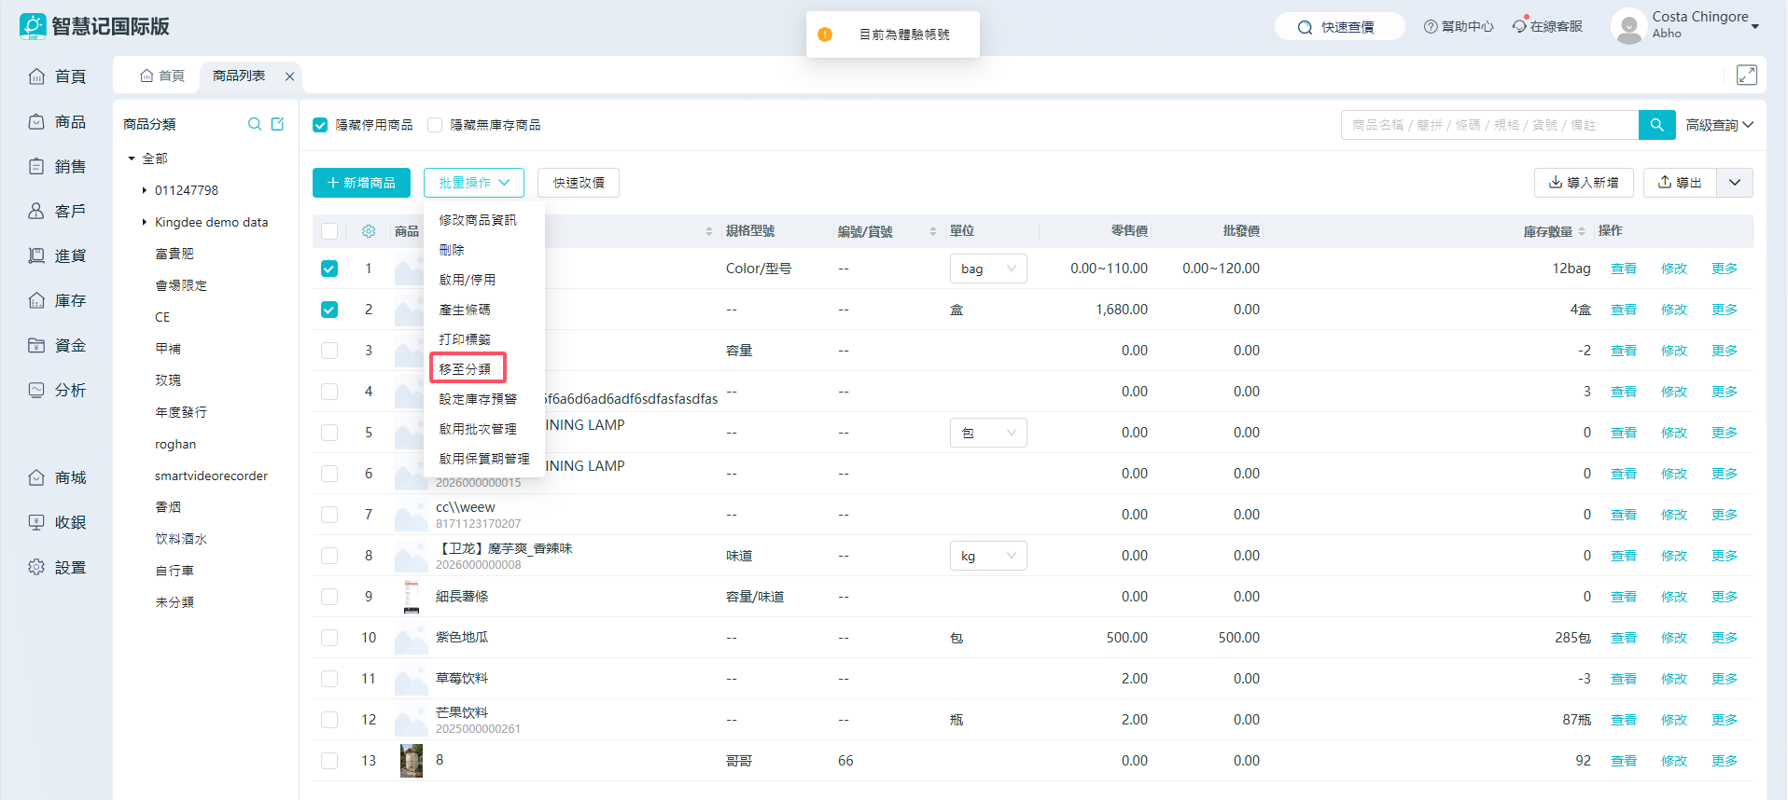Uncheck 隱藏停用商品 checkbox
This screenshot has width=1788, height=800.
coord(320,125)
